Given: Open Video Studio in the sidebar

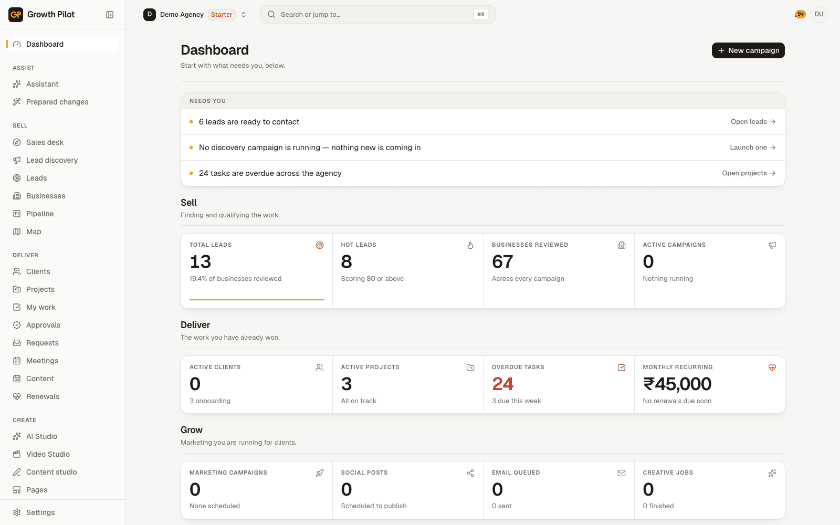Looking at the screenshot, I should 62,454.
